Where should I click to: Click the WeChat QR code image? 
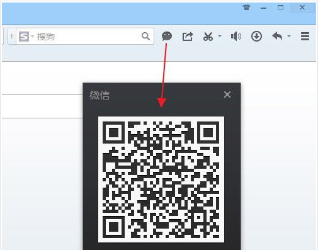pos(161,179)
